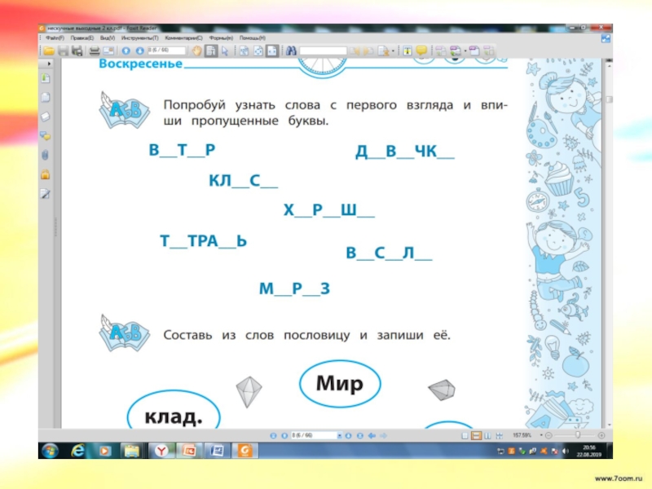Zoom out with the minus button
The image size is (652, 489).
tap(548, 436)
